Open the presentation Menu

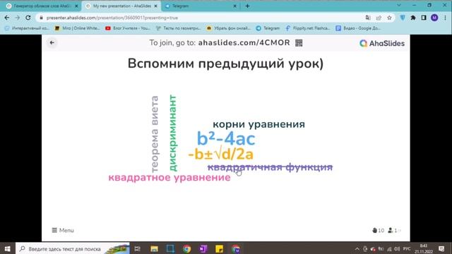tap(63, 230)
